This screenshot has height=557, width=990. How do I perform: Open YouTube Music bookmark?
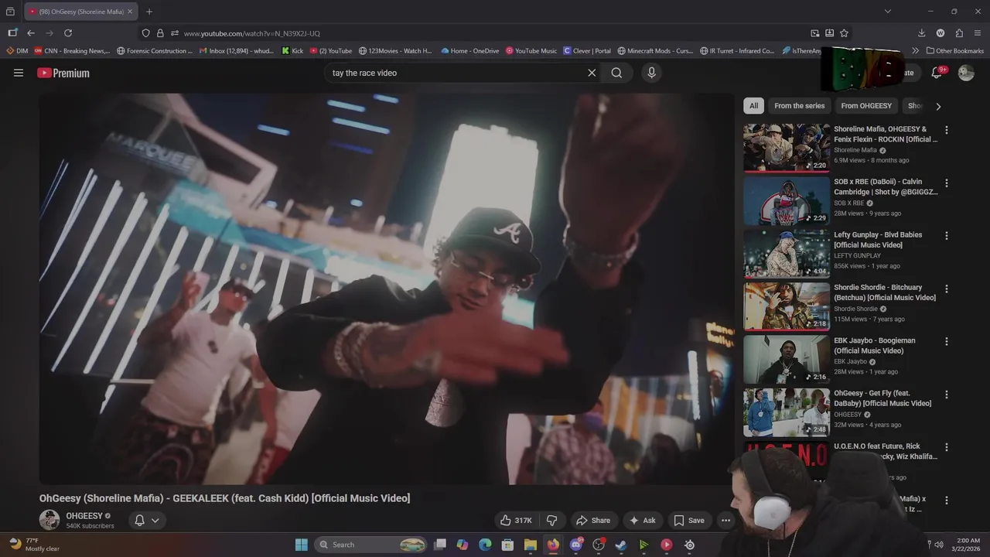point(531,51)
